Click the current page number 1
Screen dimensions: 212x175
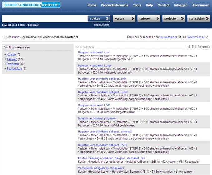coord(186,47)
